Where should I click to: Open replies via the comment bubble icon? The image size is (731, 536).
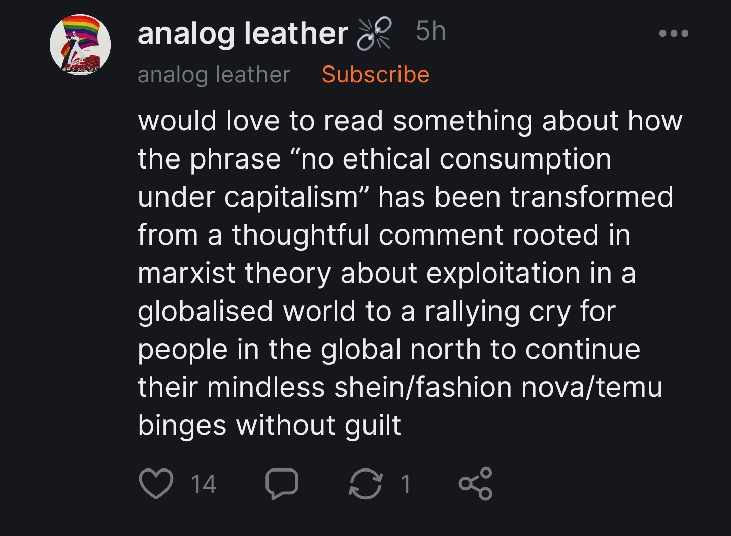pyautogui.click(x=282, y=484)
